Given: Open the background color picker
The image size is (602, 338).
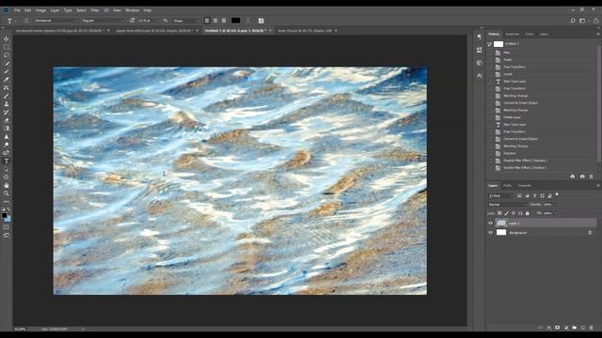Looking at the screenshot, I should coord(8,219).
